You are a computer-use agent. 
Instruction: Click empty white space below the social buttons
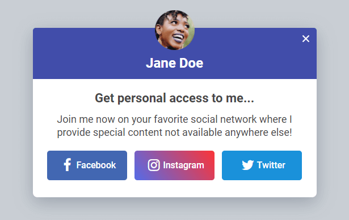pyautogui.click(x=175, y=189)
